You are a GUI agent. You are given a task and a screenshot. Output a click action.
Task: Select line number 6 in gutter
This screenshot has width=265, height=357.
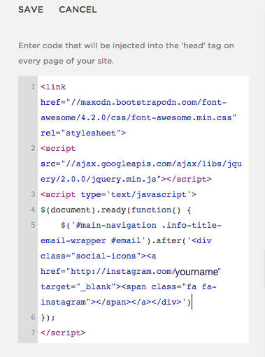(x=33, y=317)
